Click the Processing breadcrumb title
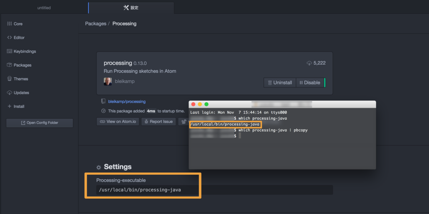Image resolution: width=429 pixels, height=214 pixels. pos(124,24)
